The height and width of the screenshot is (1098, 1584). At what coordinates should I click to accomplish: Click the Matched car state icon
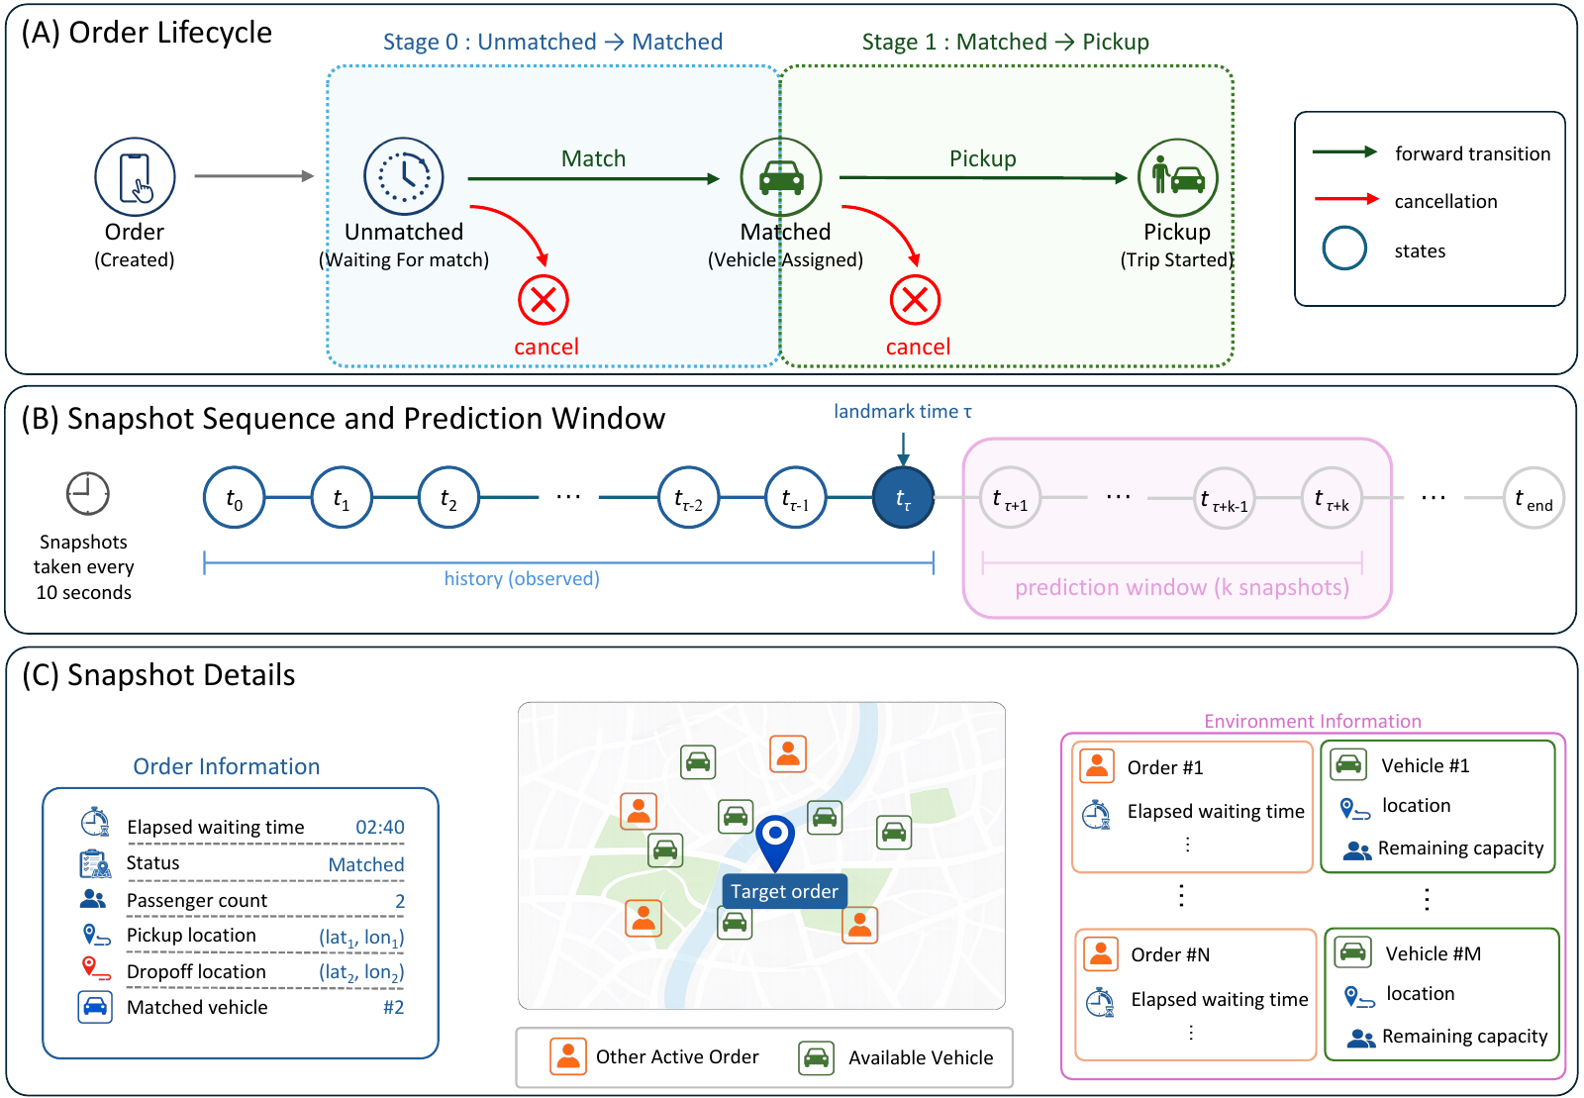coord(781,177)
